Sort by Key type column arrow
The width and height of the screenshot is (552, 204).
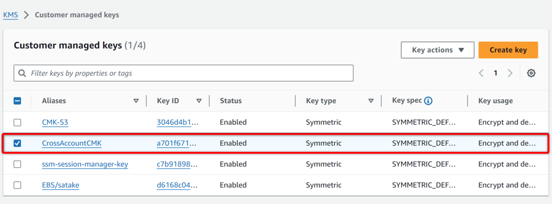(371, 101)
